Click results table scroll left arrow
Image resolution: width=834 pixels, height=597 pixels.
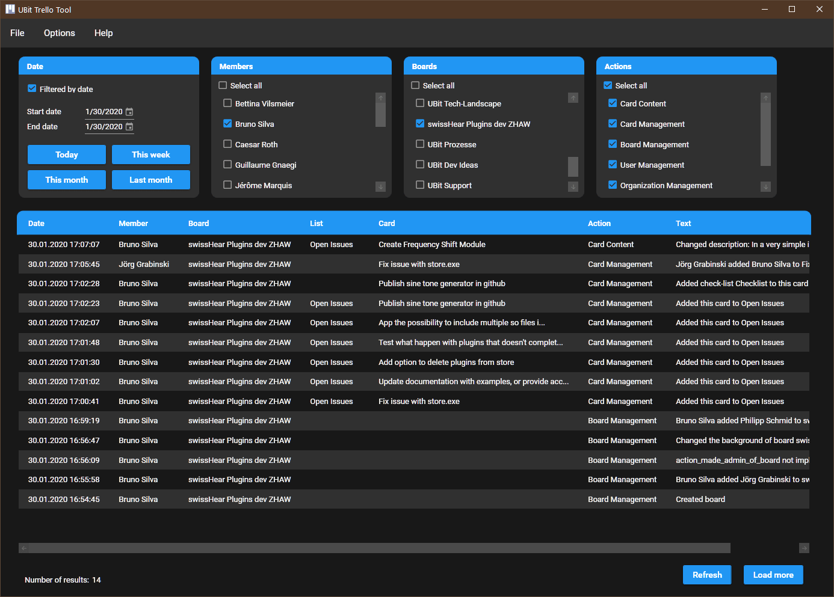(23, 548)
